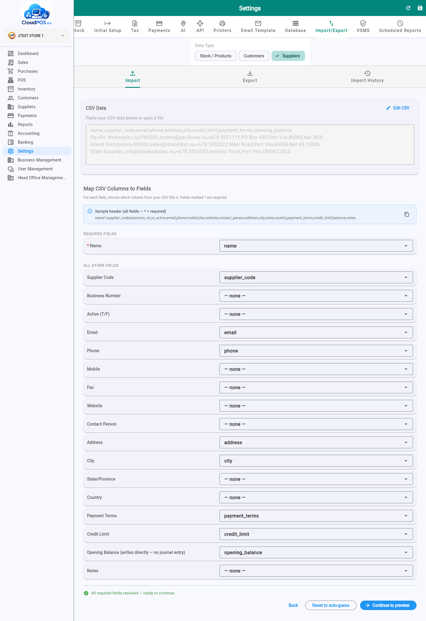Go to Purchases in the sidebar

[x=37, y=71]
